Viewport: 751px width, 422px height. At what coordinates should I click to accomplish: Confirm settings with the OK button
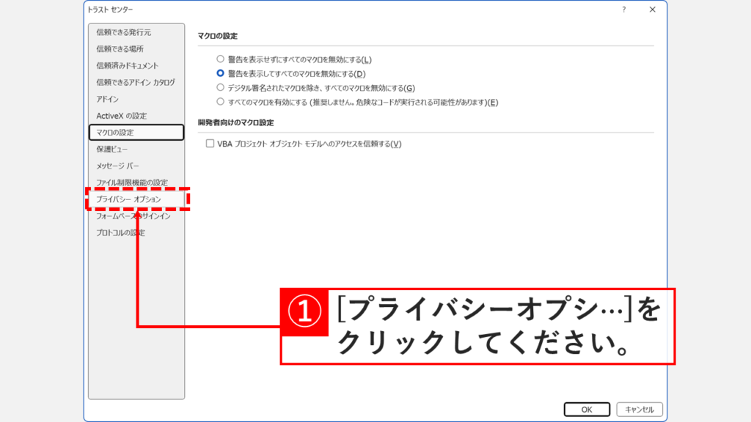[587, 410]
